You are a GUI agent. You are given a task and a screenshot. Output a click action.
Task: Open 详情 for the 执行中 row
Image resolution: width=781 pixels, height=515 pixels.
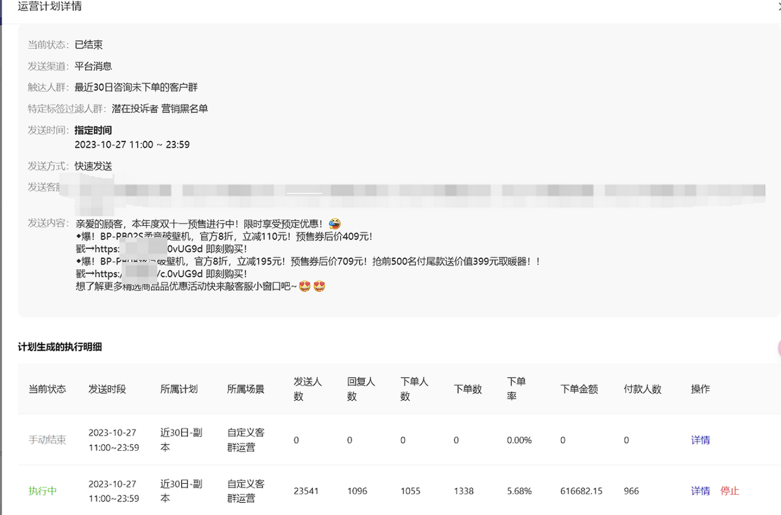pyautogui.click(x=700, y=491)
